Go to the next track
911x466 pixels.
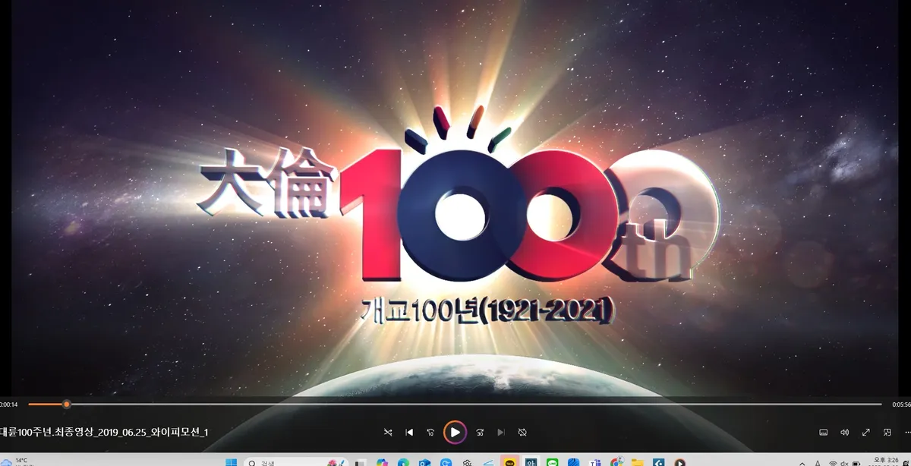[x=501, y=432]
